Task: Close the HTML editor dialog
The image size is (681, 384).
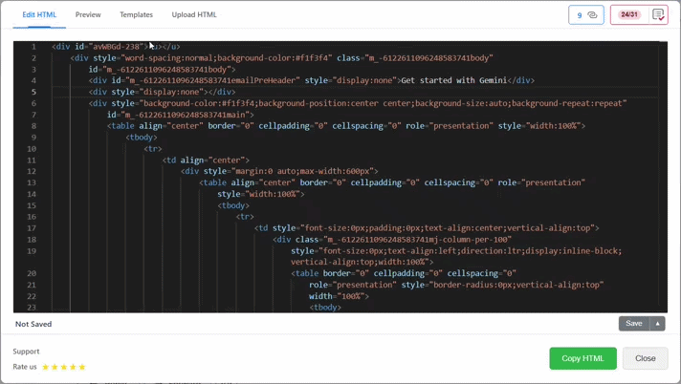Action: pyautogui.click(x=646, y=358)
